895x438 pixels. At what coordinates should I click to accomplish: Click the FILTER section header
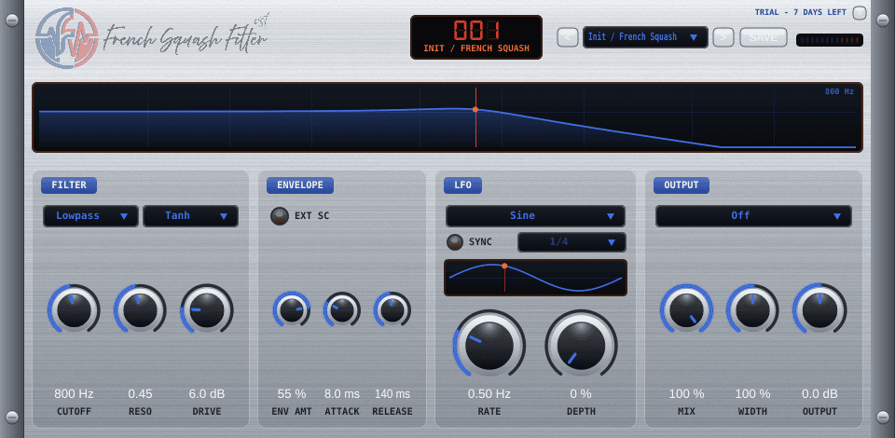click(68, 185)
